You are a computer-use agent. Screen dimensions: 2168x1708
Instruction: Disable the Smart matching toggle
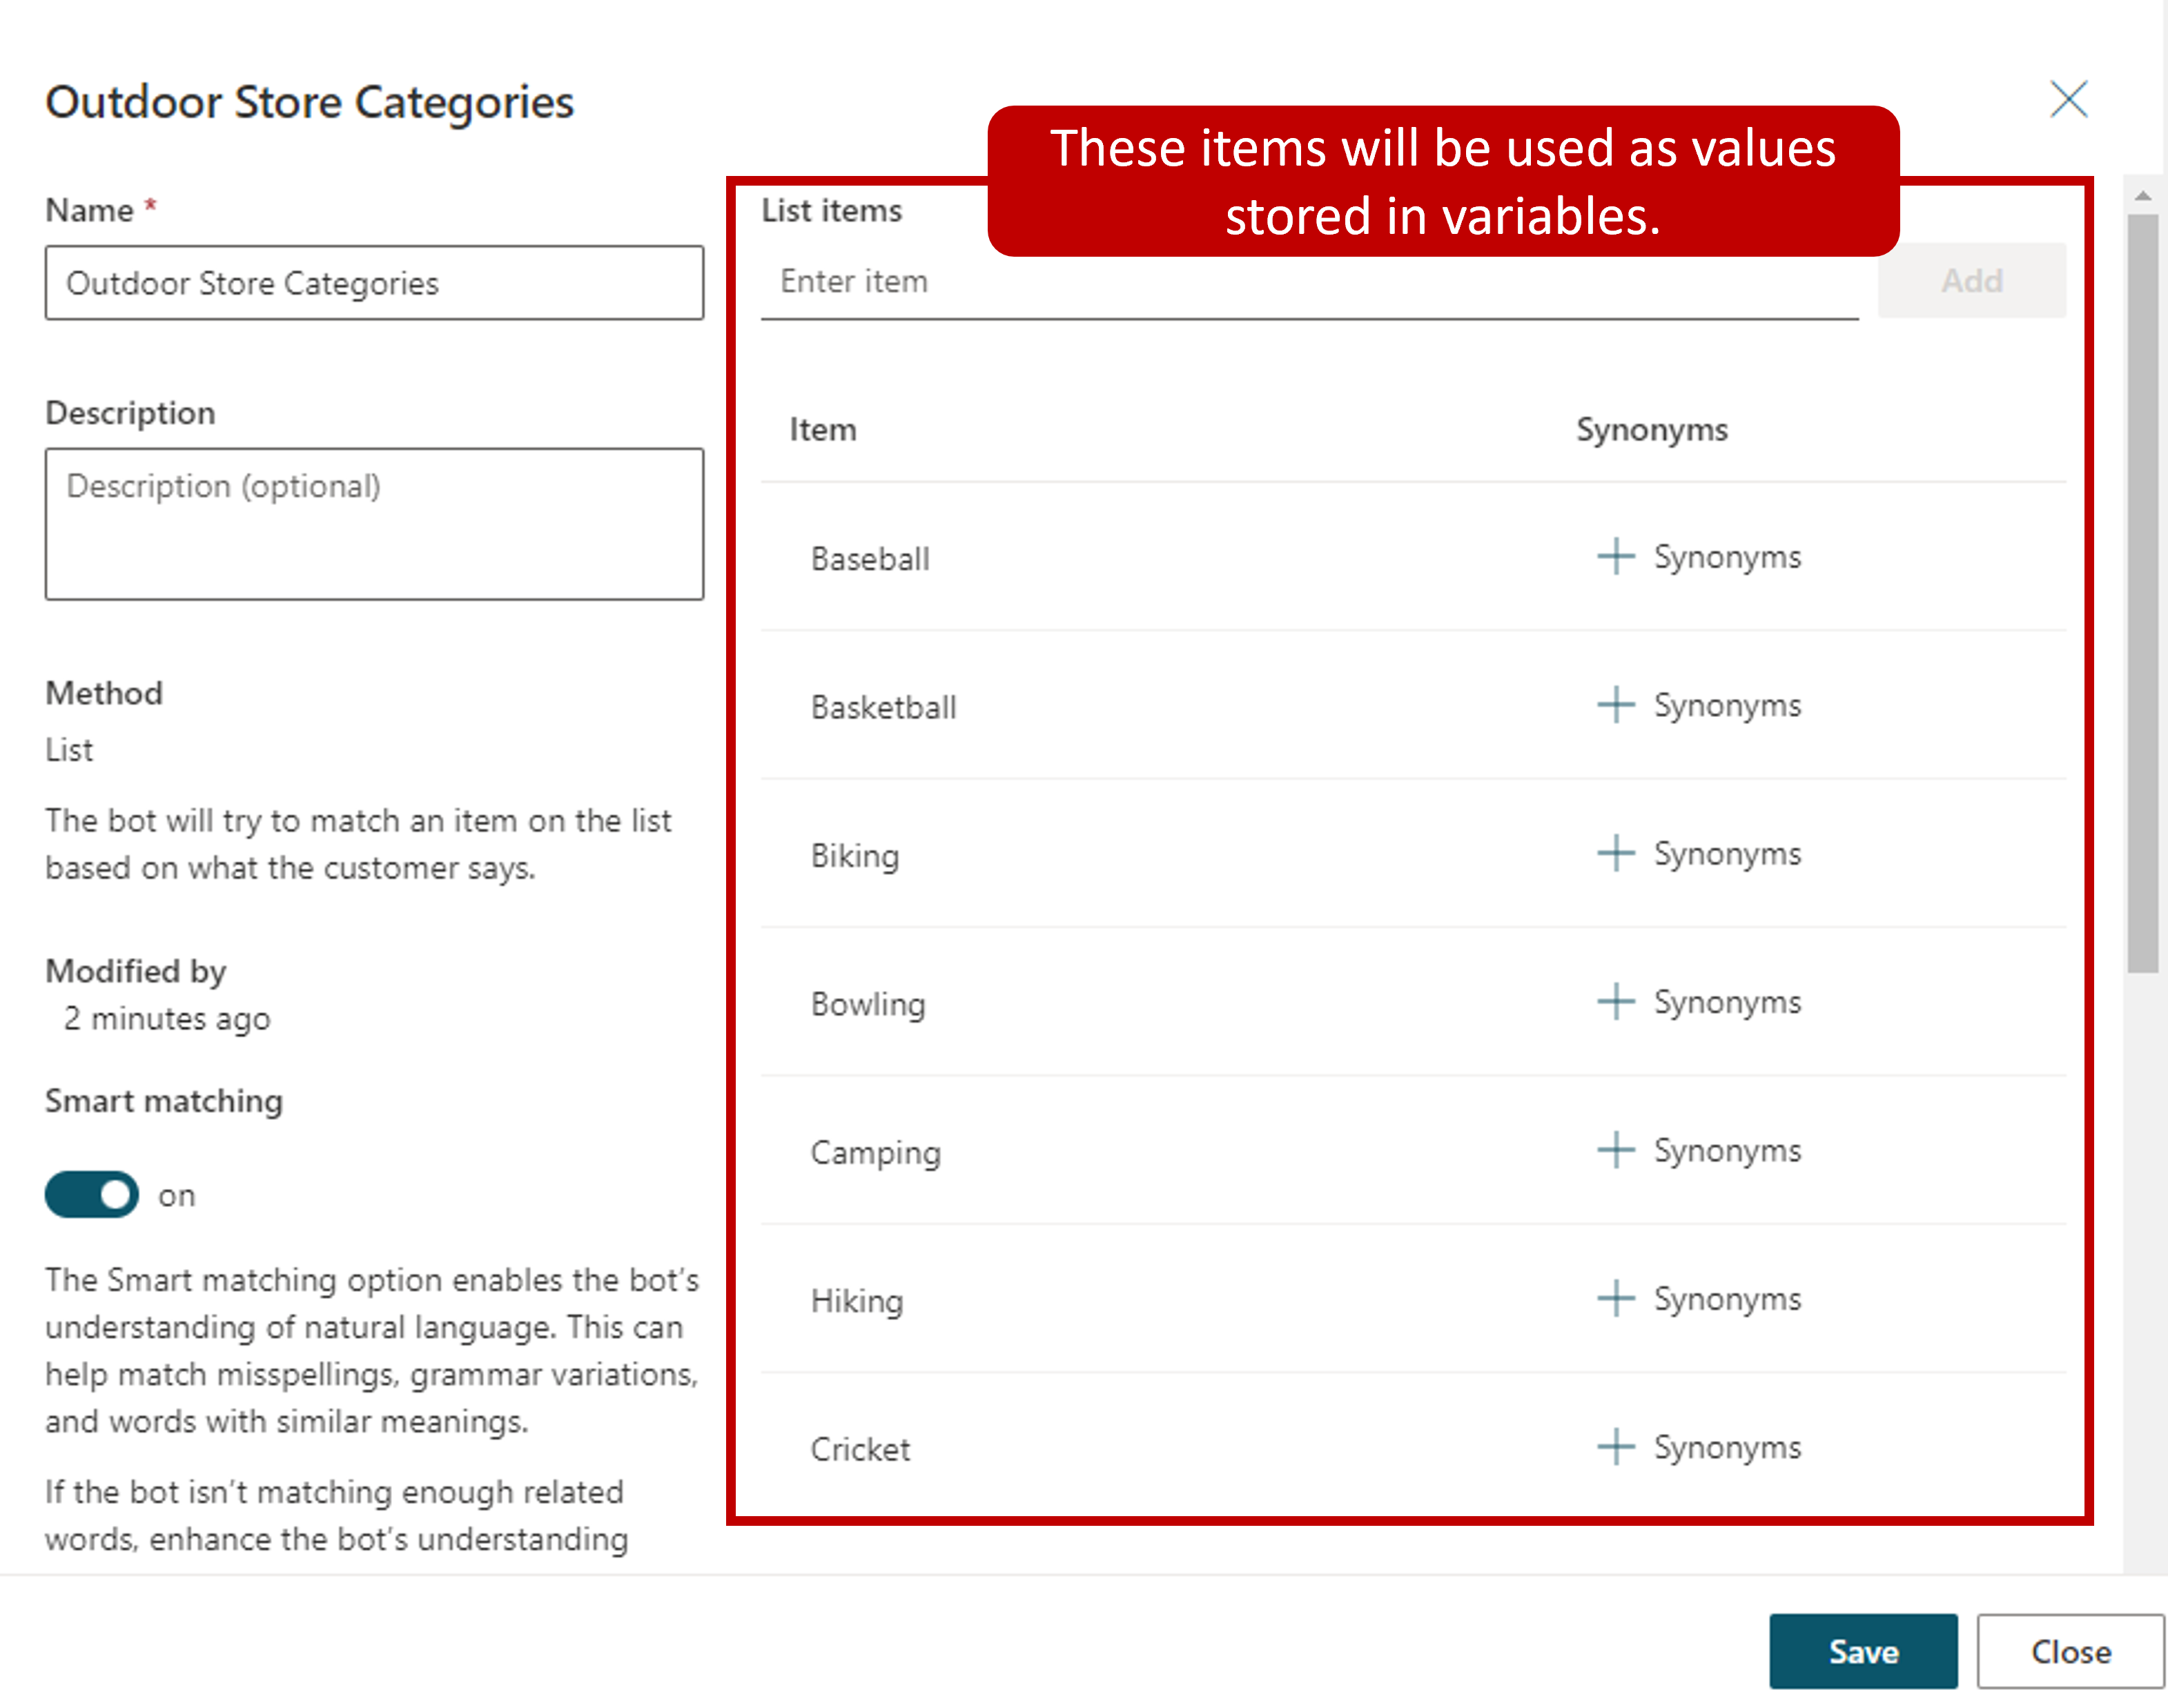pyautogui.click(x=91, y=1194)
